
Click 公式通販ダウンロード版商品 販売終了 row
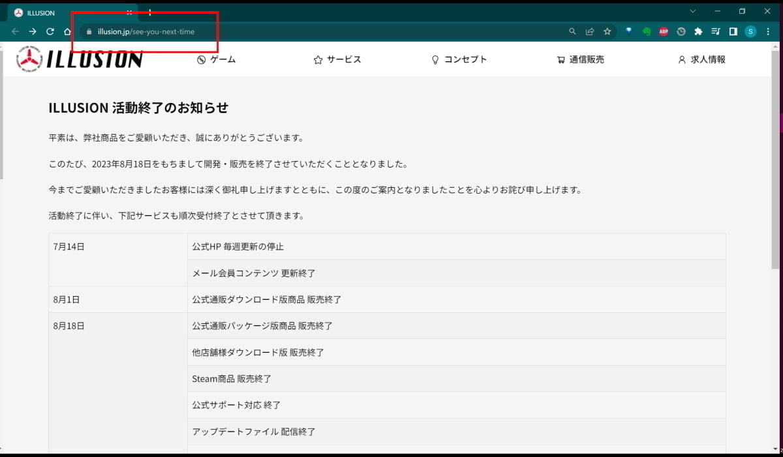coord(457,300)
